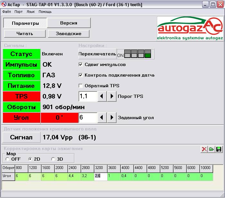
Task: Select the OFF map radio button
Action: 7,159
